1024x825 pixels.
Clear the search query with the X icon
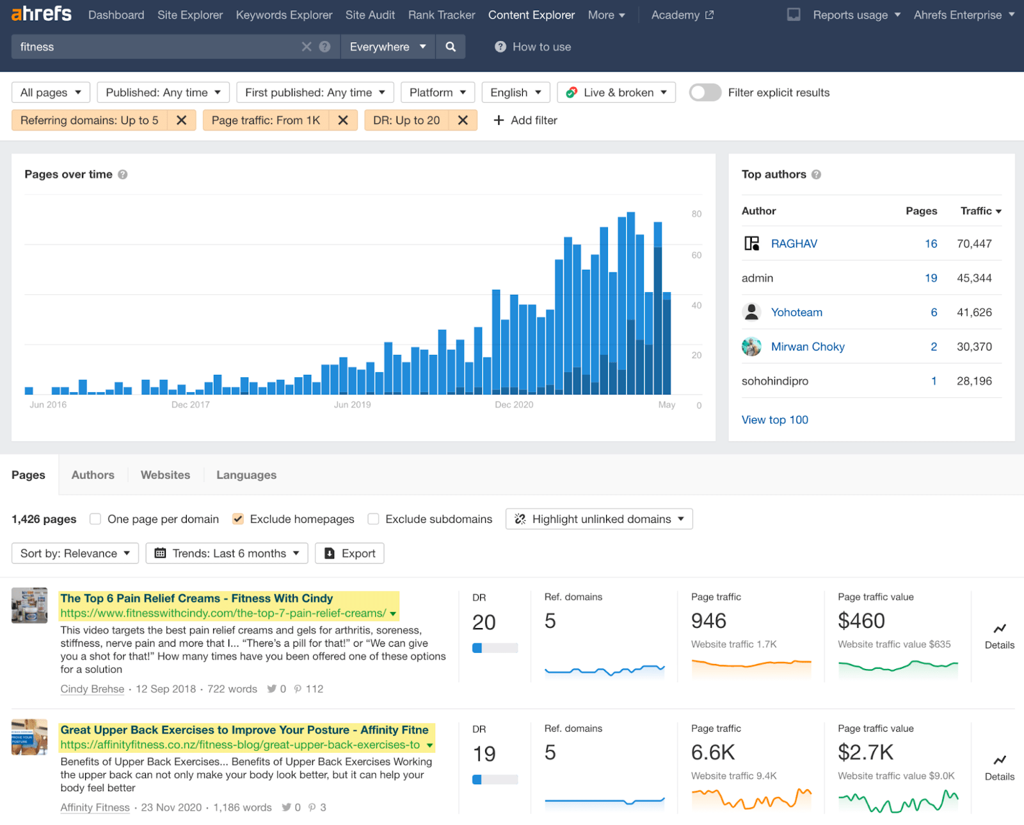[x=307, y=46]
